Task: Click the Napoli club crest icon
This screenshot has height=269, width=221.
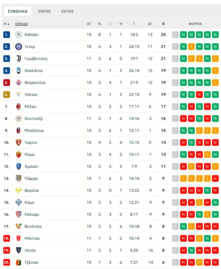Action: click(x=19, y=35)
